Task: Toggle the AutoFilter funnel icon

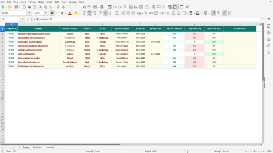Action: 125,7
